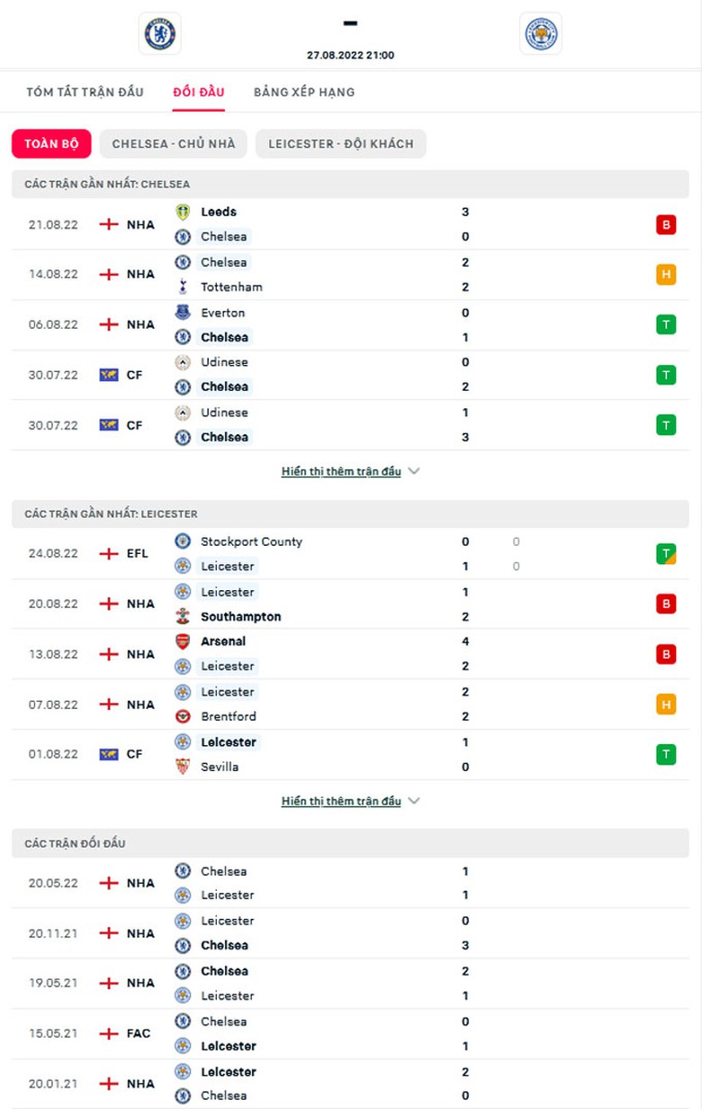Image resolution: width=702 pixels, height=1109 pixels.
Task: Click orange H badge for Chelsea-Tottenham match
Action: pos(666,275)
